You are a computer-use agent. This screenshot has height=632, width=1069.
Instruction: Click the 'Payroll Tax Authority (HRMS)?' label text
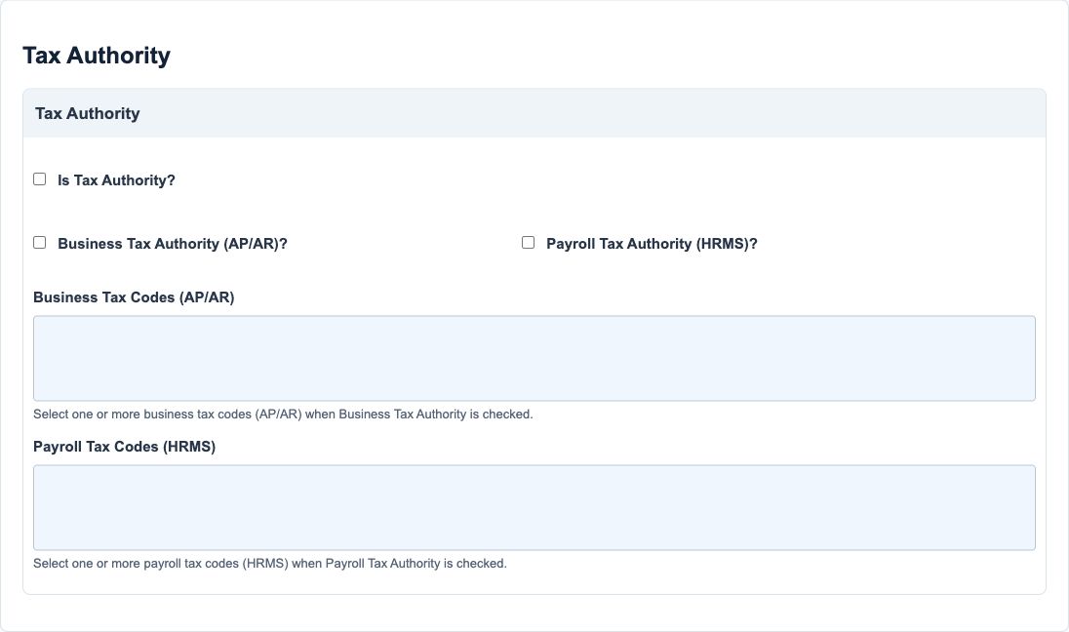point(652,244)
